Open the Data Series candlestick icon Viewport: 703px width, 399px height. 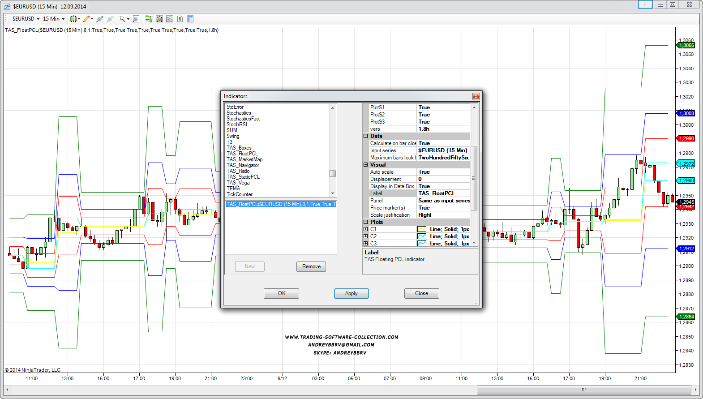pos(159,19)
